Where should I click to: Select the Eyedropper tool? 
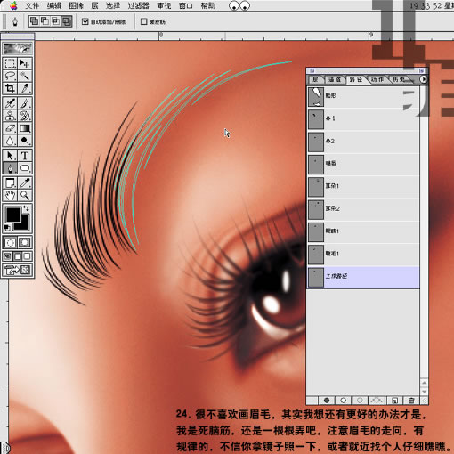tap(25, 182)
